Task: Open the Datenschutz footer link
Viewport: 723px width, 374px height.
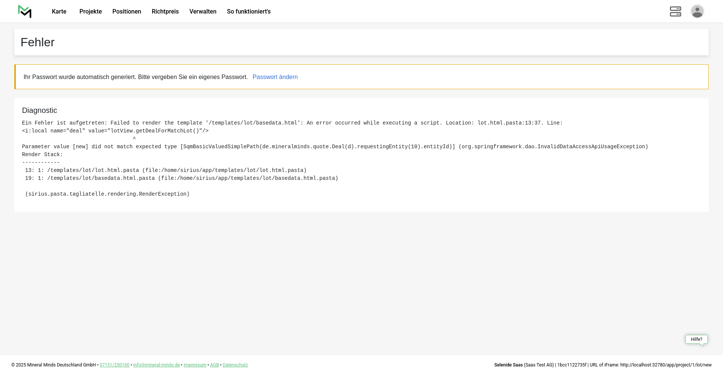Action: pyautogui.click(x=235, y=365)
